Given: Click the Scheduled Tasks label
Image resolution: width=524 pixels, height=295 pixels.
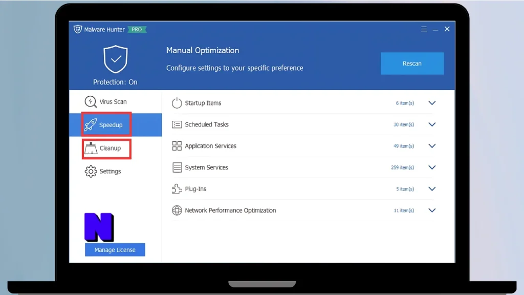Looking at the screenshot, I should [x=207, y=124].
